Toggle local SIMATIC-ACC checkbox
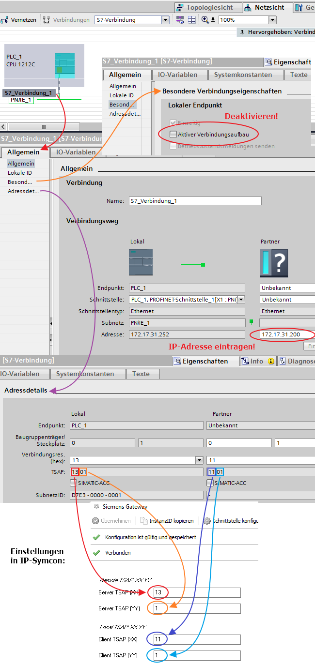The width and height of the screenshot is (315, 666). coord(73,483)
